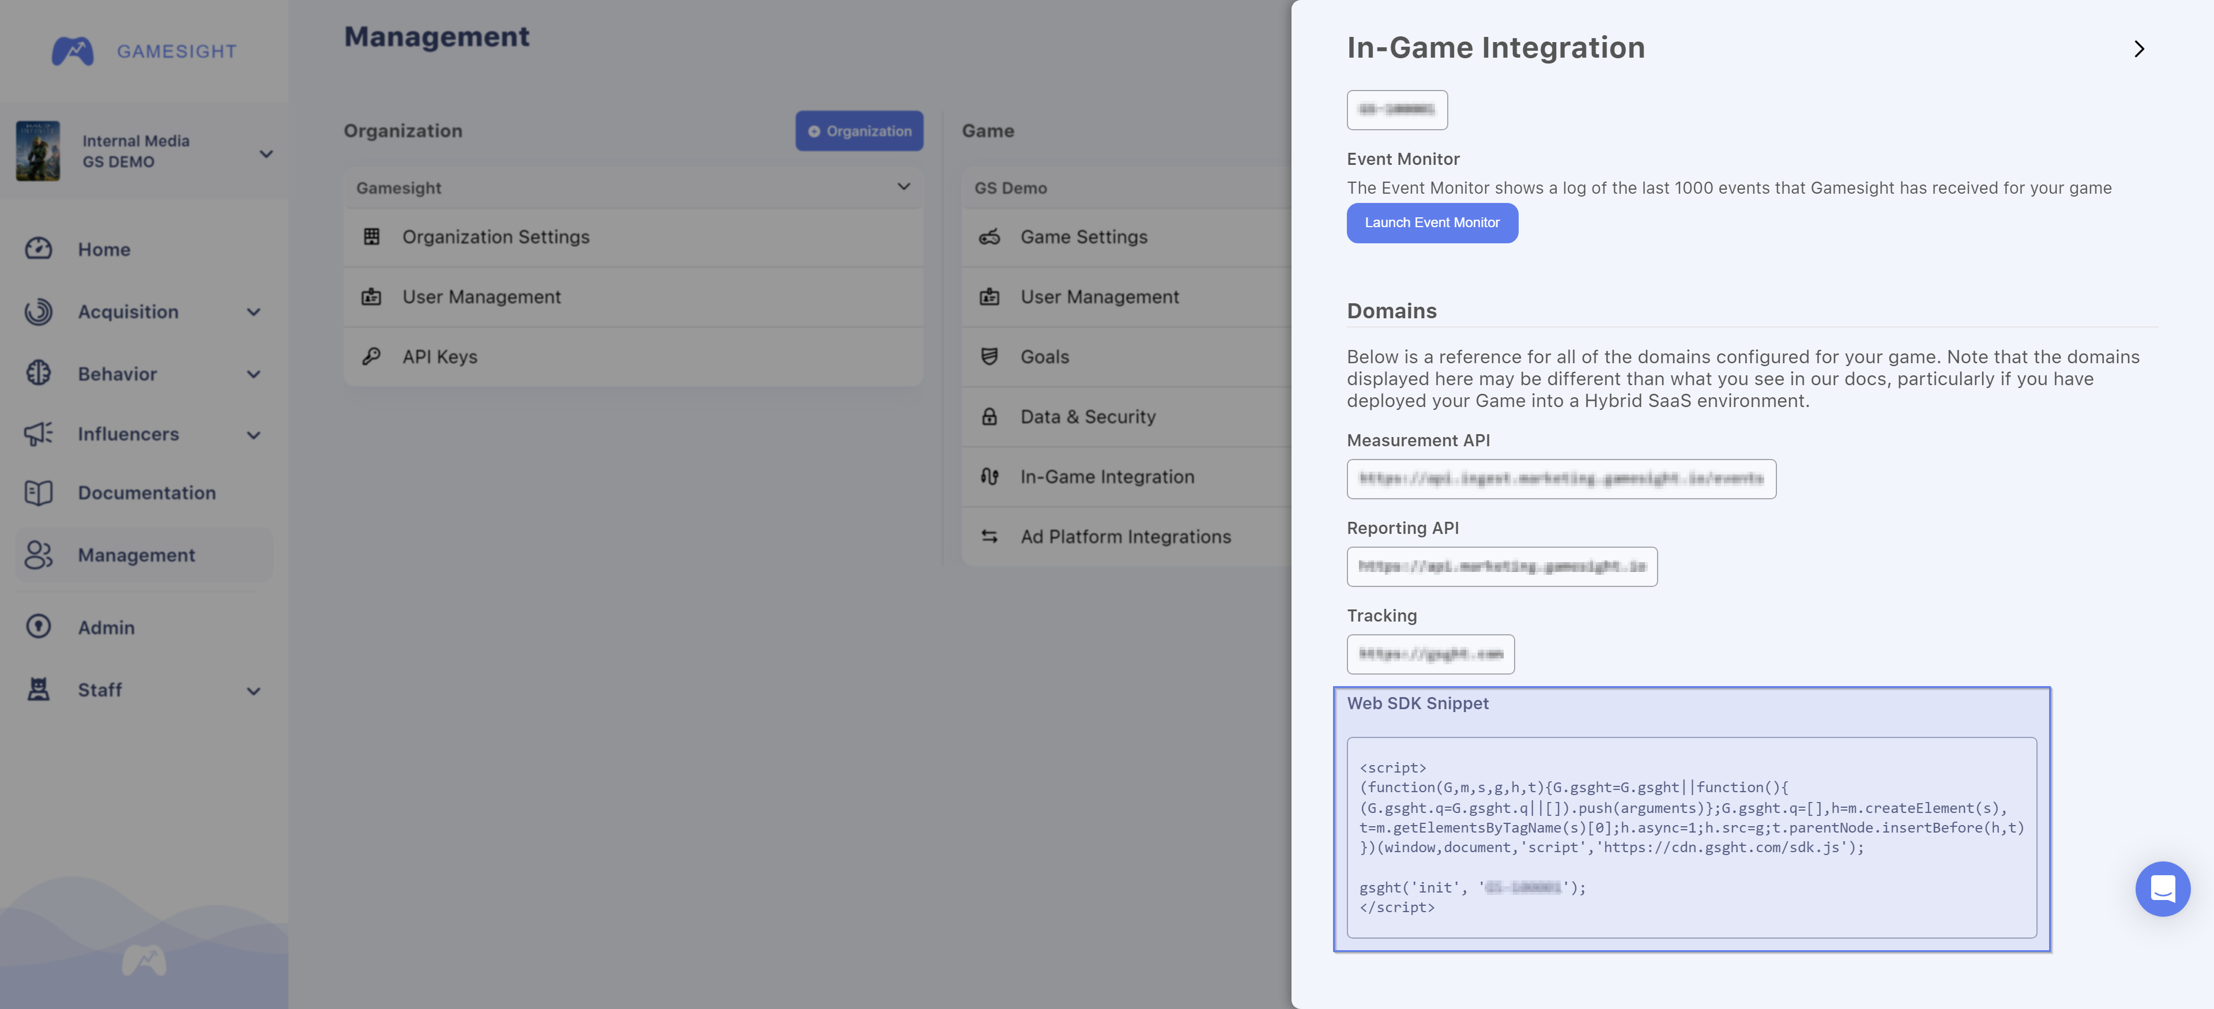
Task: Open Data & Security row
Action: (1126, 417)
